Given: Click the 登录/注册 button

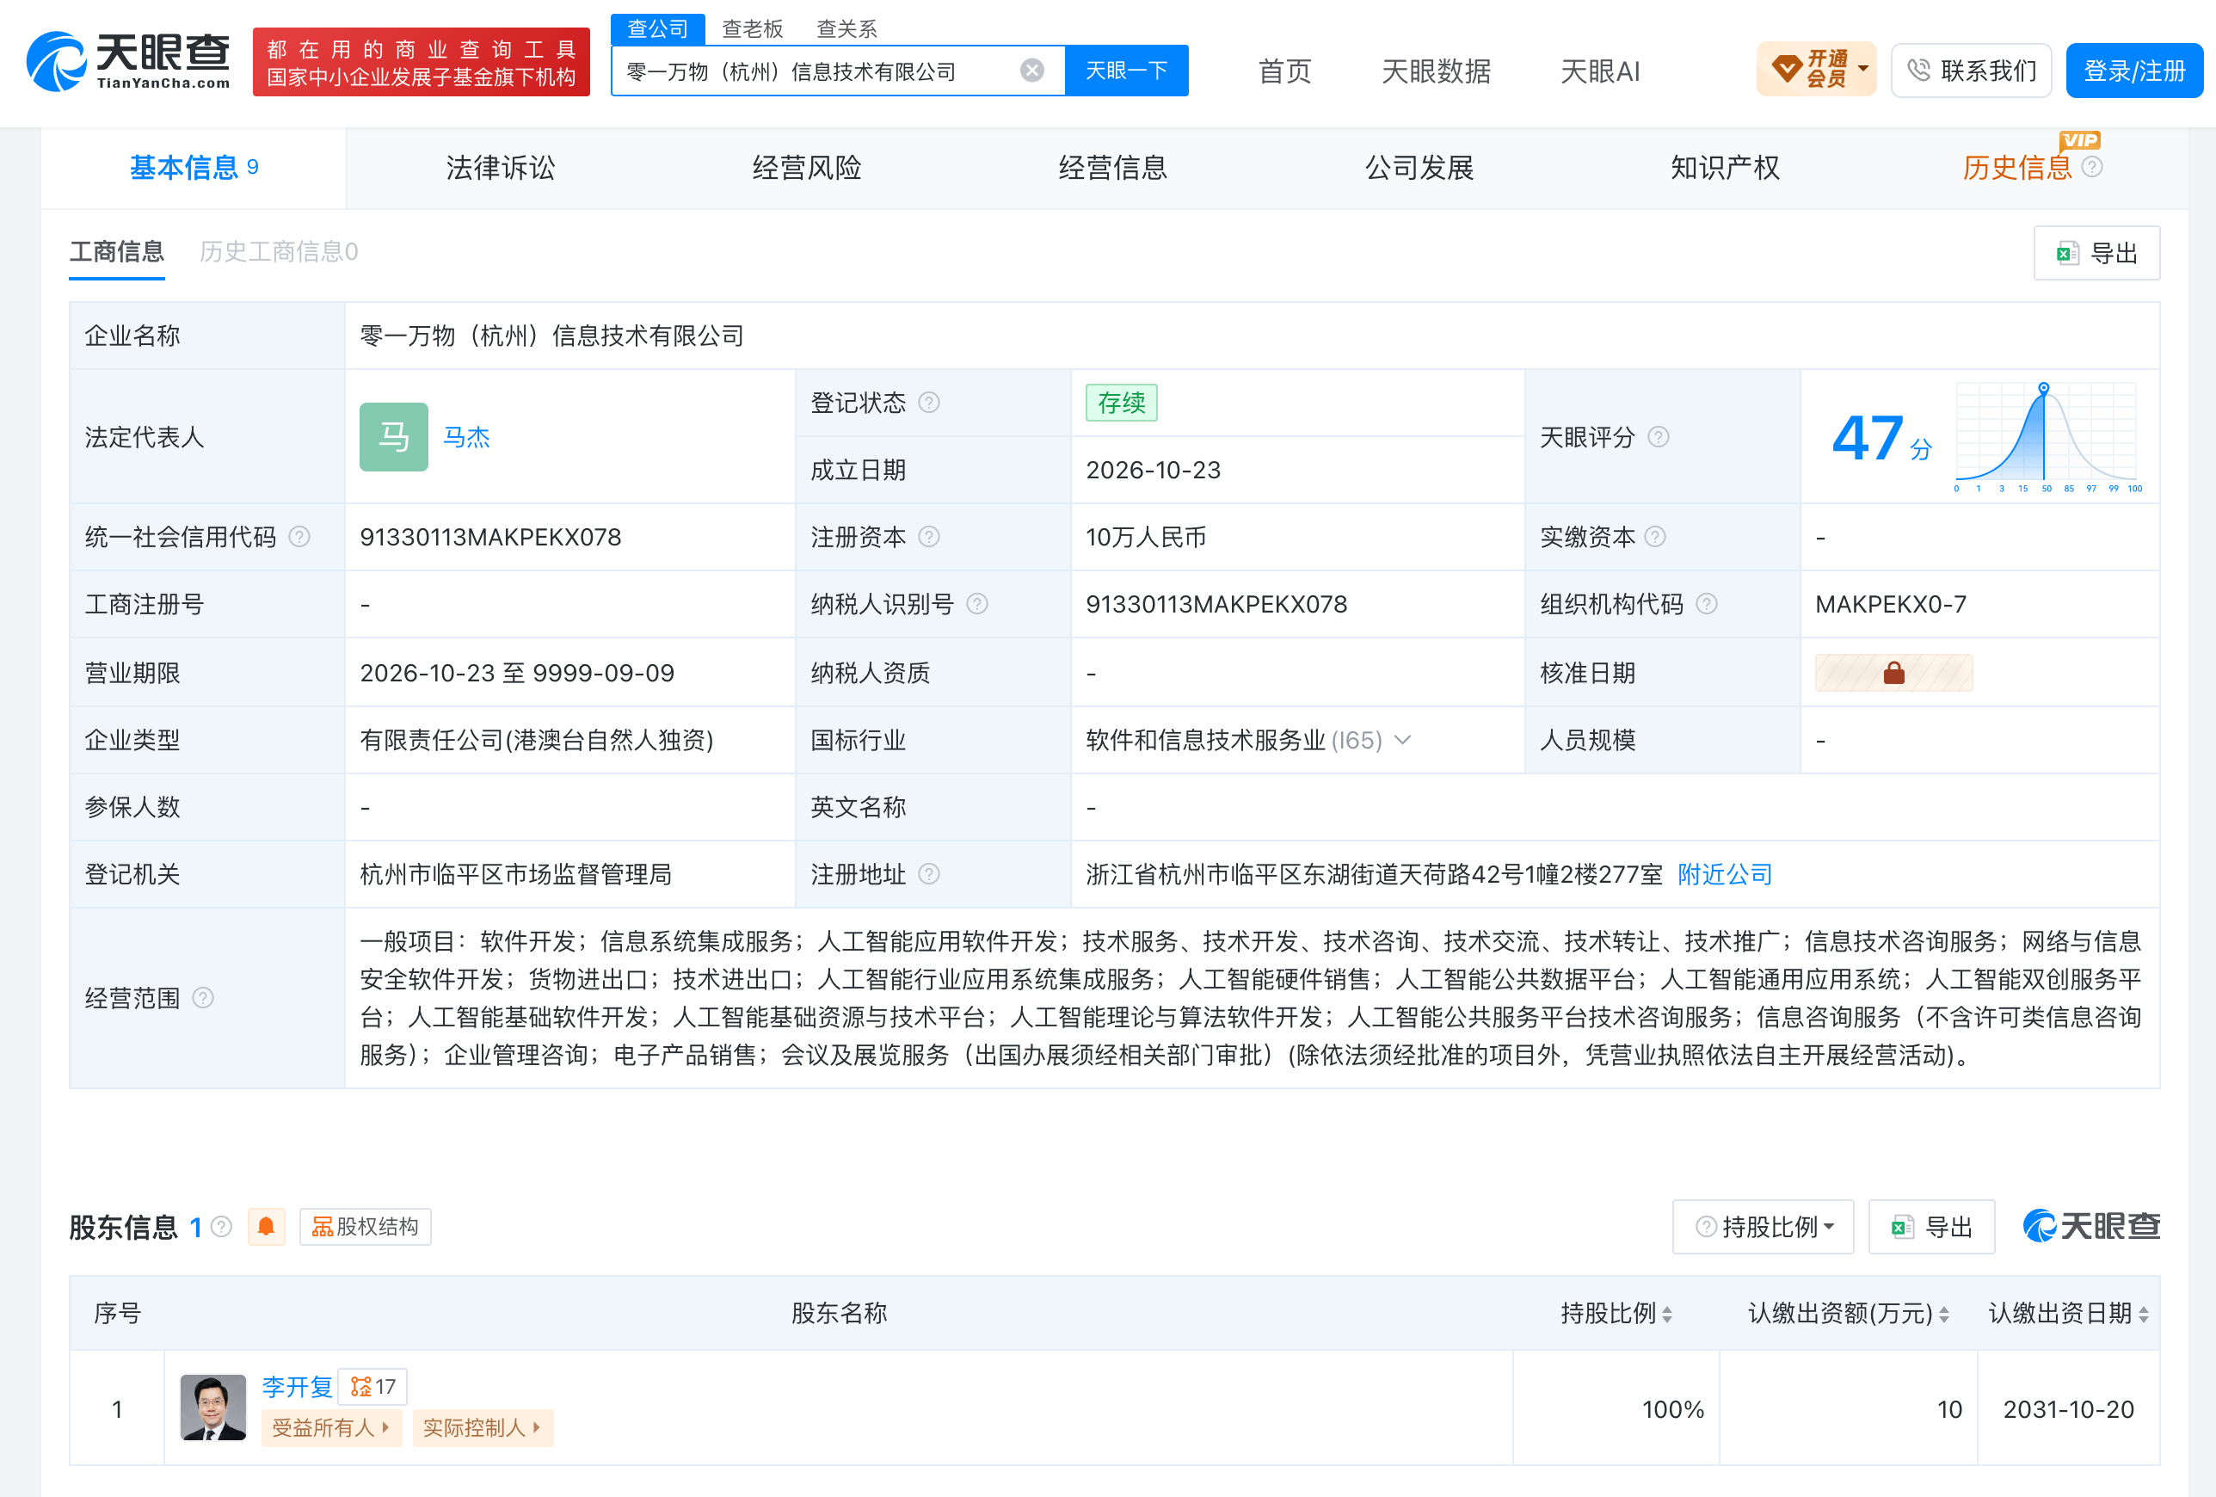Looking at the screenshot, I should click(2134, 71).
